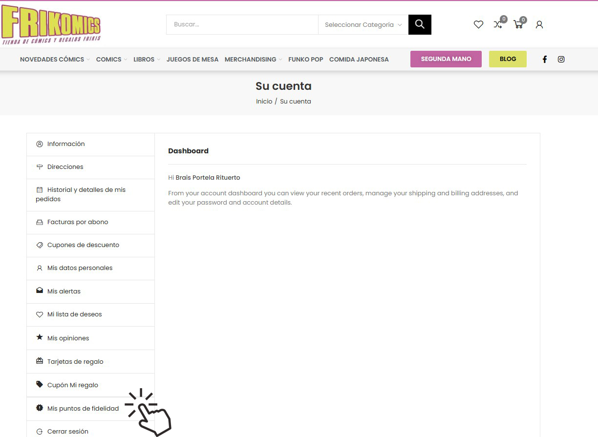The width and height of the screenshot is (598, 437).
Task: Click the user account icon in header
Action: click(539, 24)
